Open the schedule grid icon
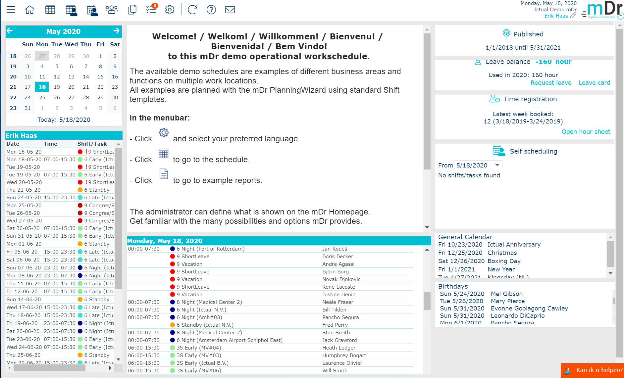 coord(50,10)
